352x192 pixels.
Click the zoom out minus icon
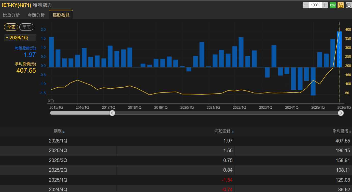coord(306,5)
